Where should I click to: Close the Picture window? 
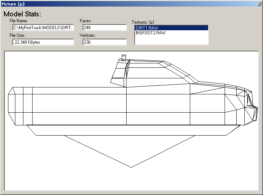[259, 4]
